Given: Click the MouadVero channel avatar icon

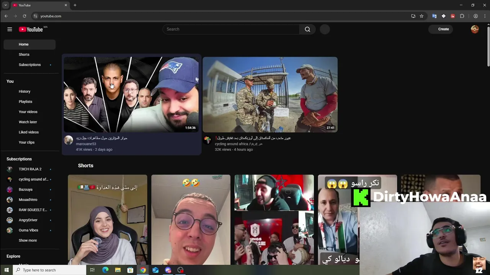Looking at the screenshot, I should tap(10, 200).
